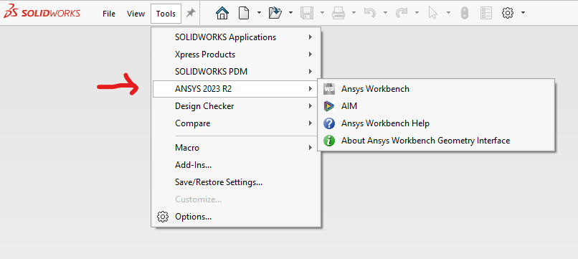
Task: Click the SOLIDWORKS logo
Action: [42, 13]
